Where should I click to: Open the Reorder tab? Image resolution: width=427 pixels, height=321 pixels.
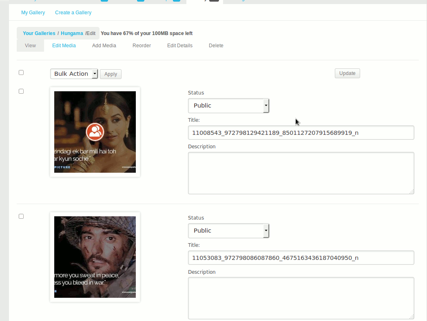[x=142, y=46]
